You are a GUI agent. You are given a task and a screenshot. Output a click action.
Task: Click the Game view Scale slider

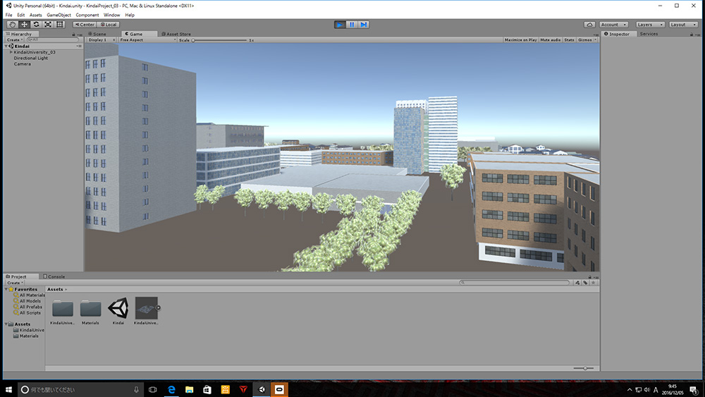point(219,40)
